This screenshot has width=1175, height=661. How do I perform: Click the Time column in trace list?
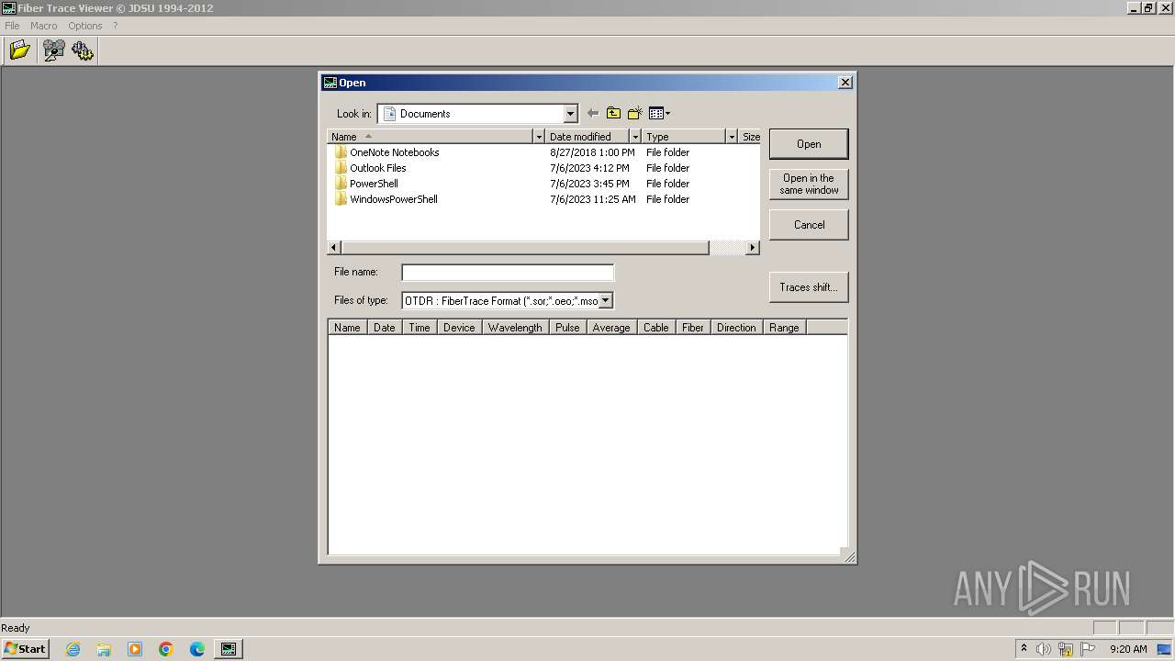pos(420,328)
